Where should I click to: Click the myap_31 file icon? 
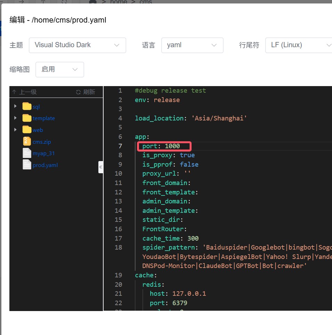pyautogui.click(x=27, y=153)
